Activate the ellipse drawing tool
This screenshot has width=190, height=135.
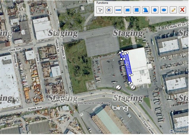[164, 10]
